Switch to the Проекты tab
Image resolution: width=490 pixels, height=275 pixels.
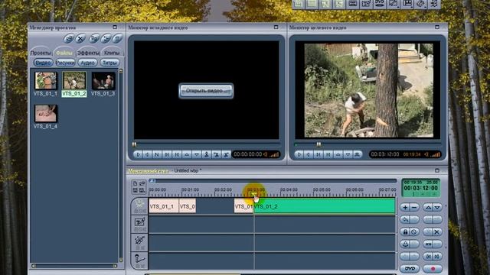41,53
